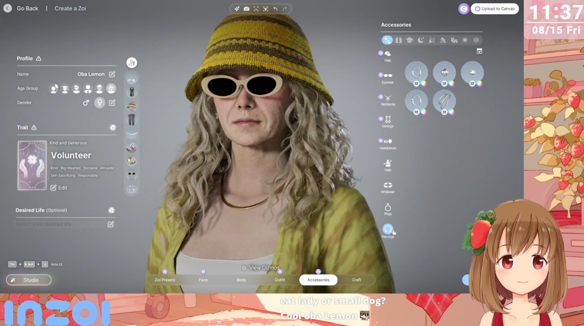Switch to Craft tab

click(357, 280)
